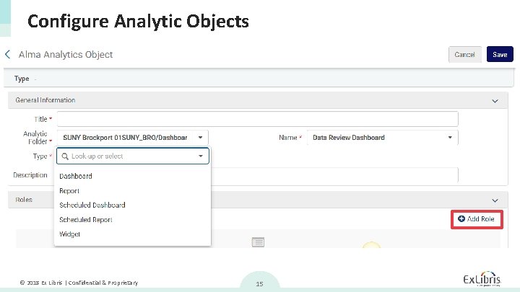Choose Report from the Type list
Image resolution: width=520 pixels, height=292 pixels.
69,190
